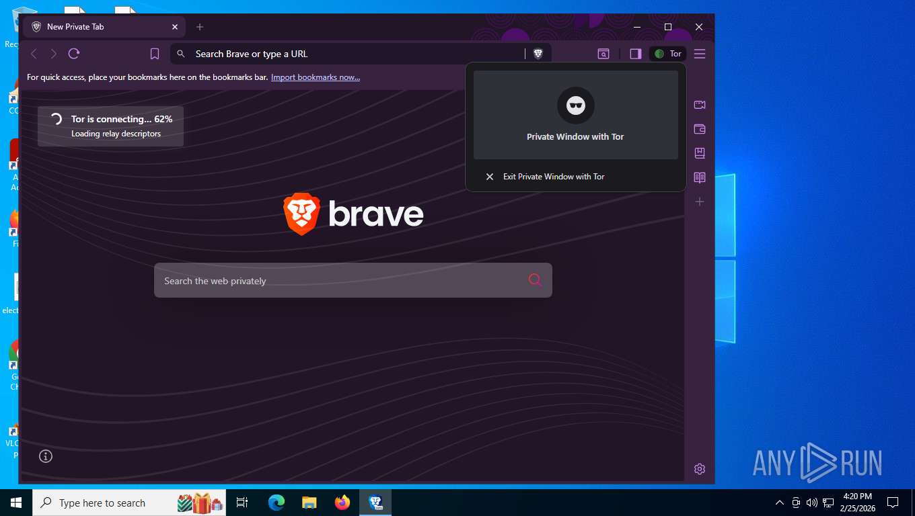This screenshot has height=516, width=915.
Task: Click the Private Window with Tor card
Action: point(576,115)
